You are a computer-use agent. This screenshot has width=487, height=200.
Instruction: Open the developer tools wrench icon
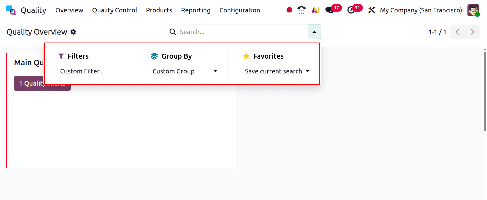click(x=372, y=10)
